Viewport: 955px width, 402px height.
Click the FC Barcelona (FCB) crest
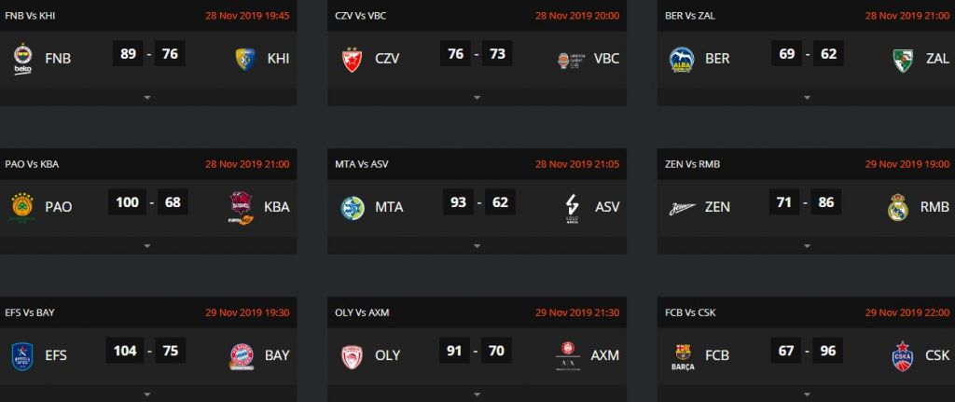pyautogui.click(x=682, y=354)
